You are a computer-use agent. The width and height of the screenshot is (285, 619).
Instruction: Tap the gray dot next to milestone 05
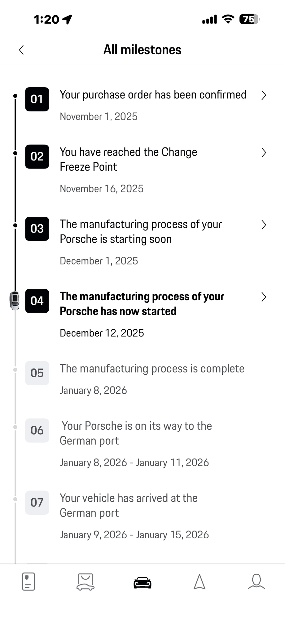pos(15,369)
